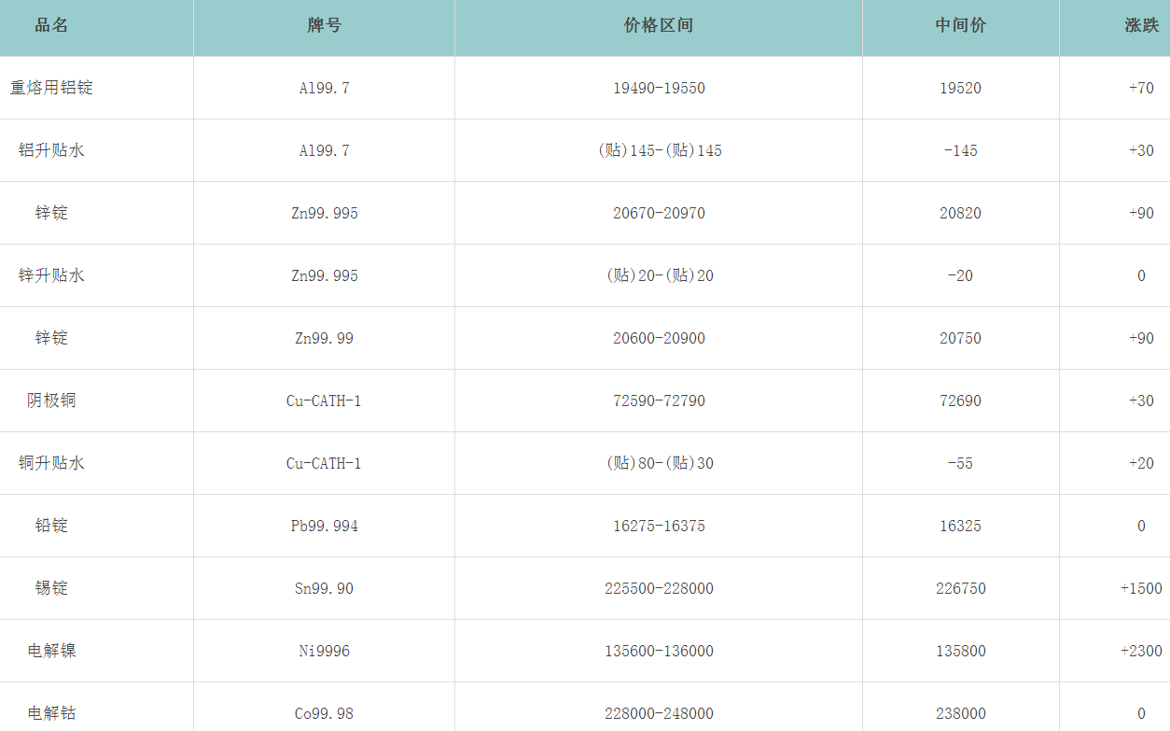Click the 铅锭 product name
The width and height of the screenshot is (1170, 731).
point(51,526)
